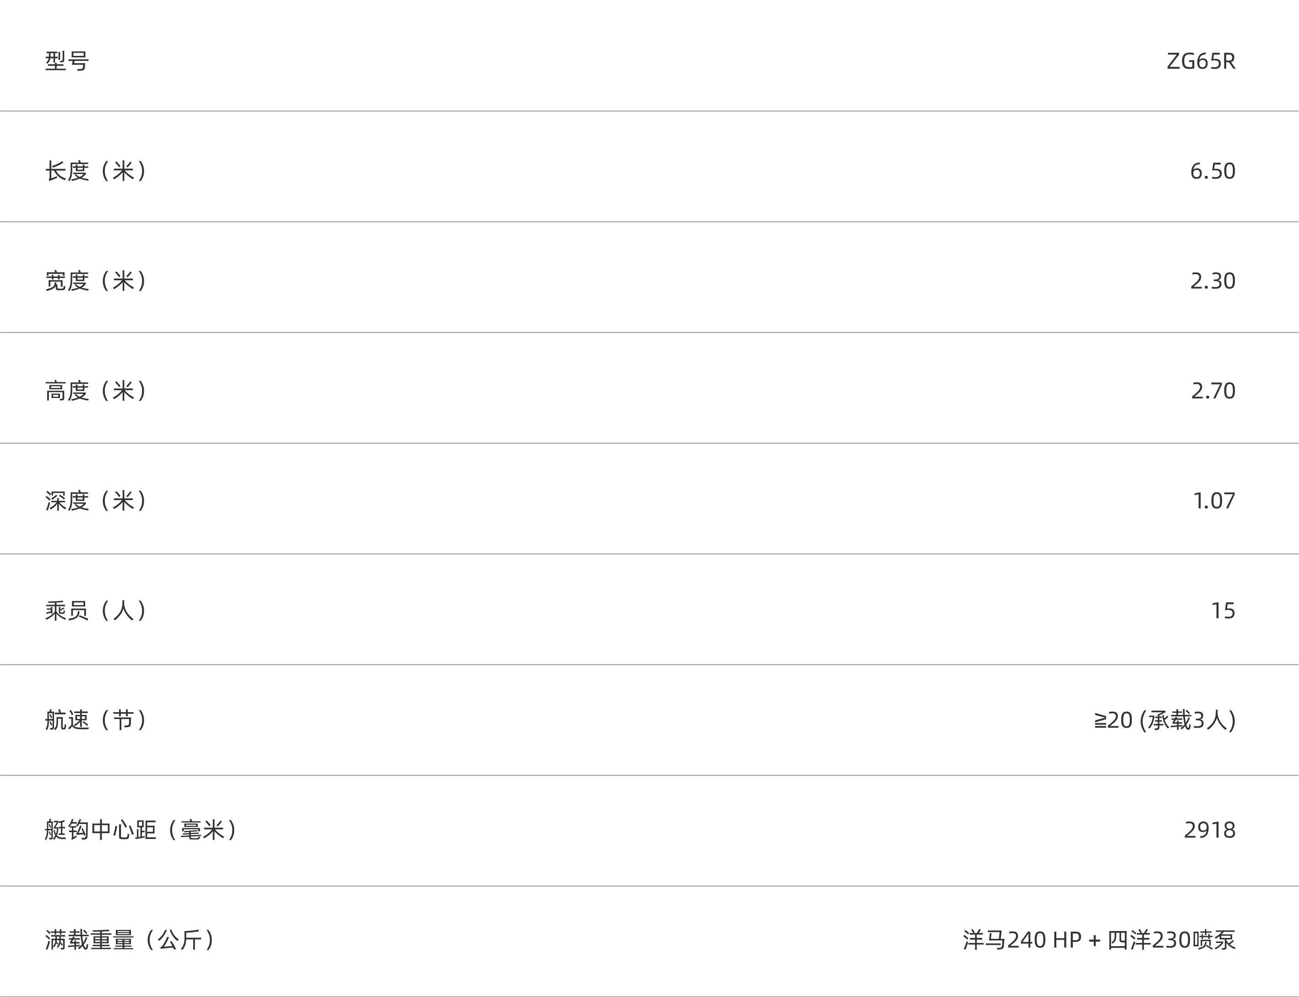Select the crew capacity value 15

click(1223, 610)
